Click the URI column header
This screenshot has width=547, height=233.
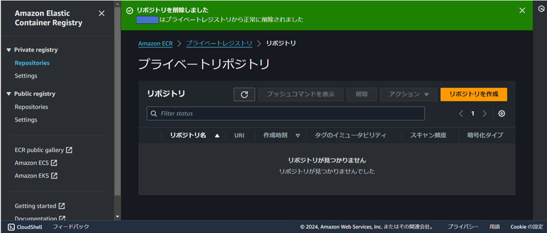(239, 136)
